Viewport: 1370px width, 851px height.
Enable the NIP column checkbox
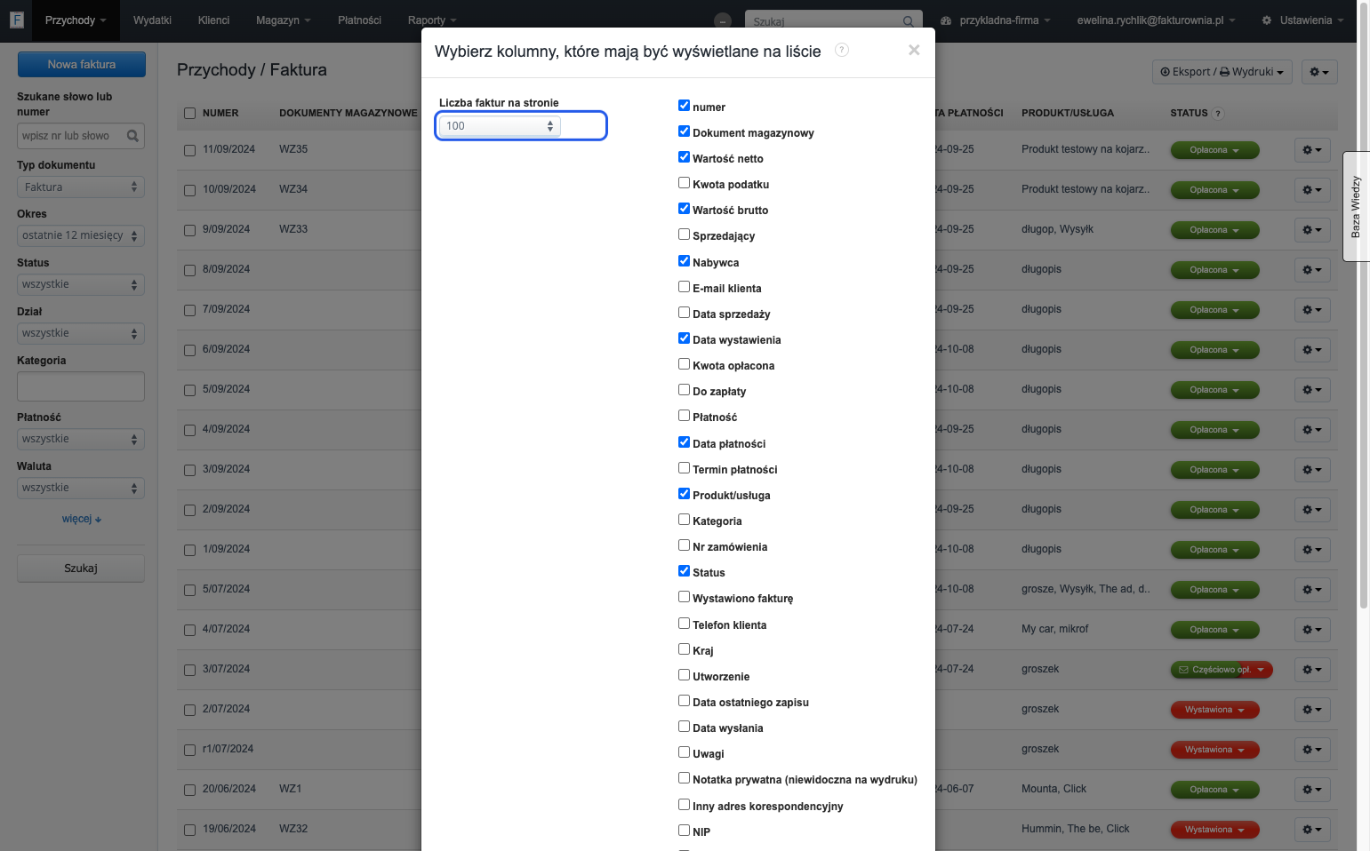(x=684, y=831)
